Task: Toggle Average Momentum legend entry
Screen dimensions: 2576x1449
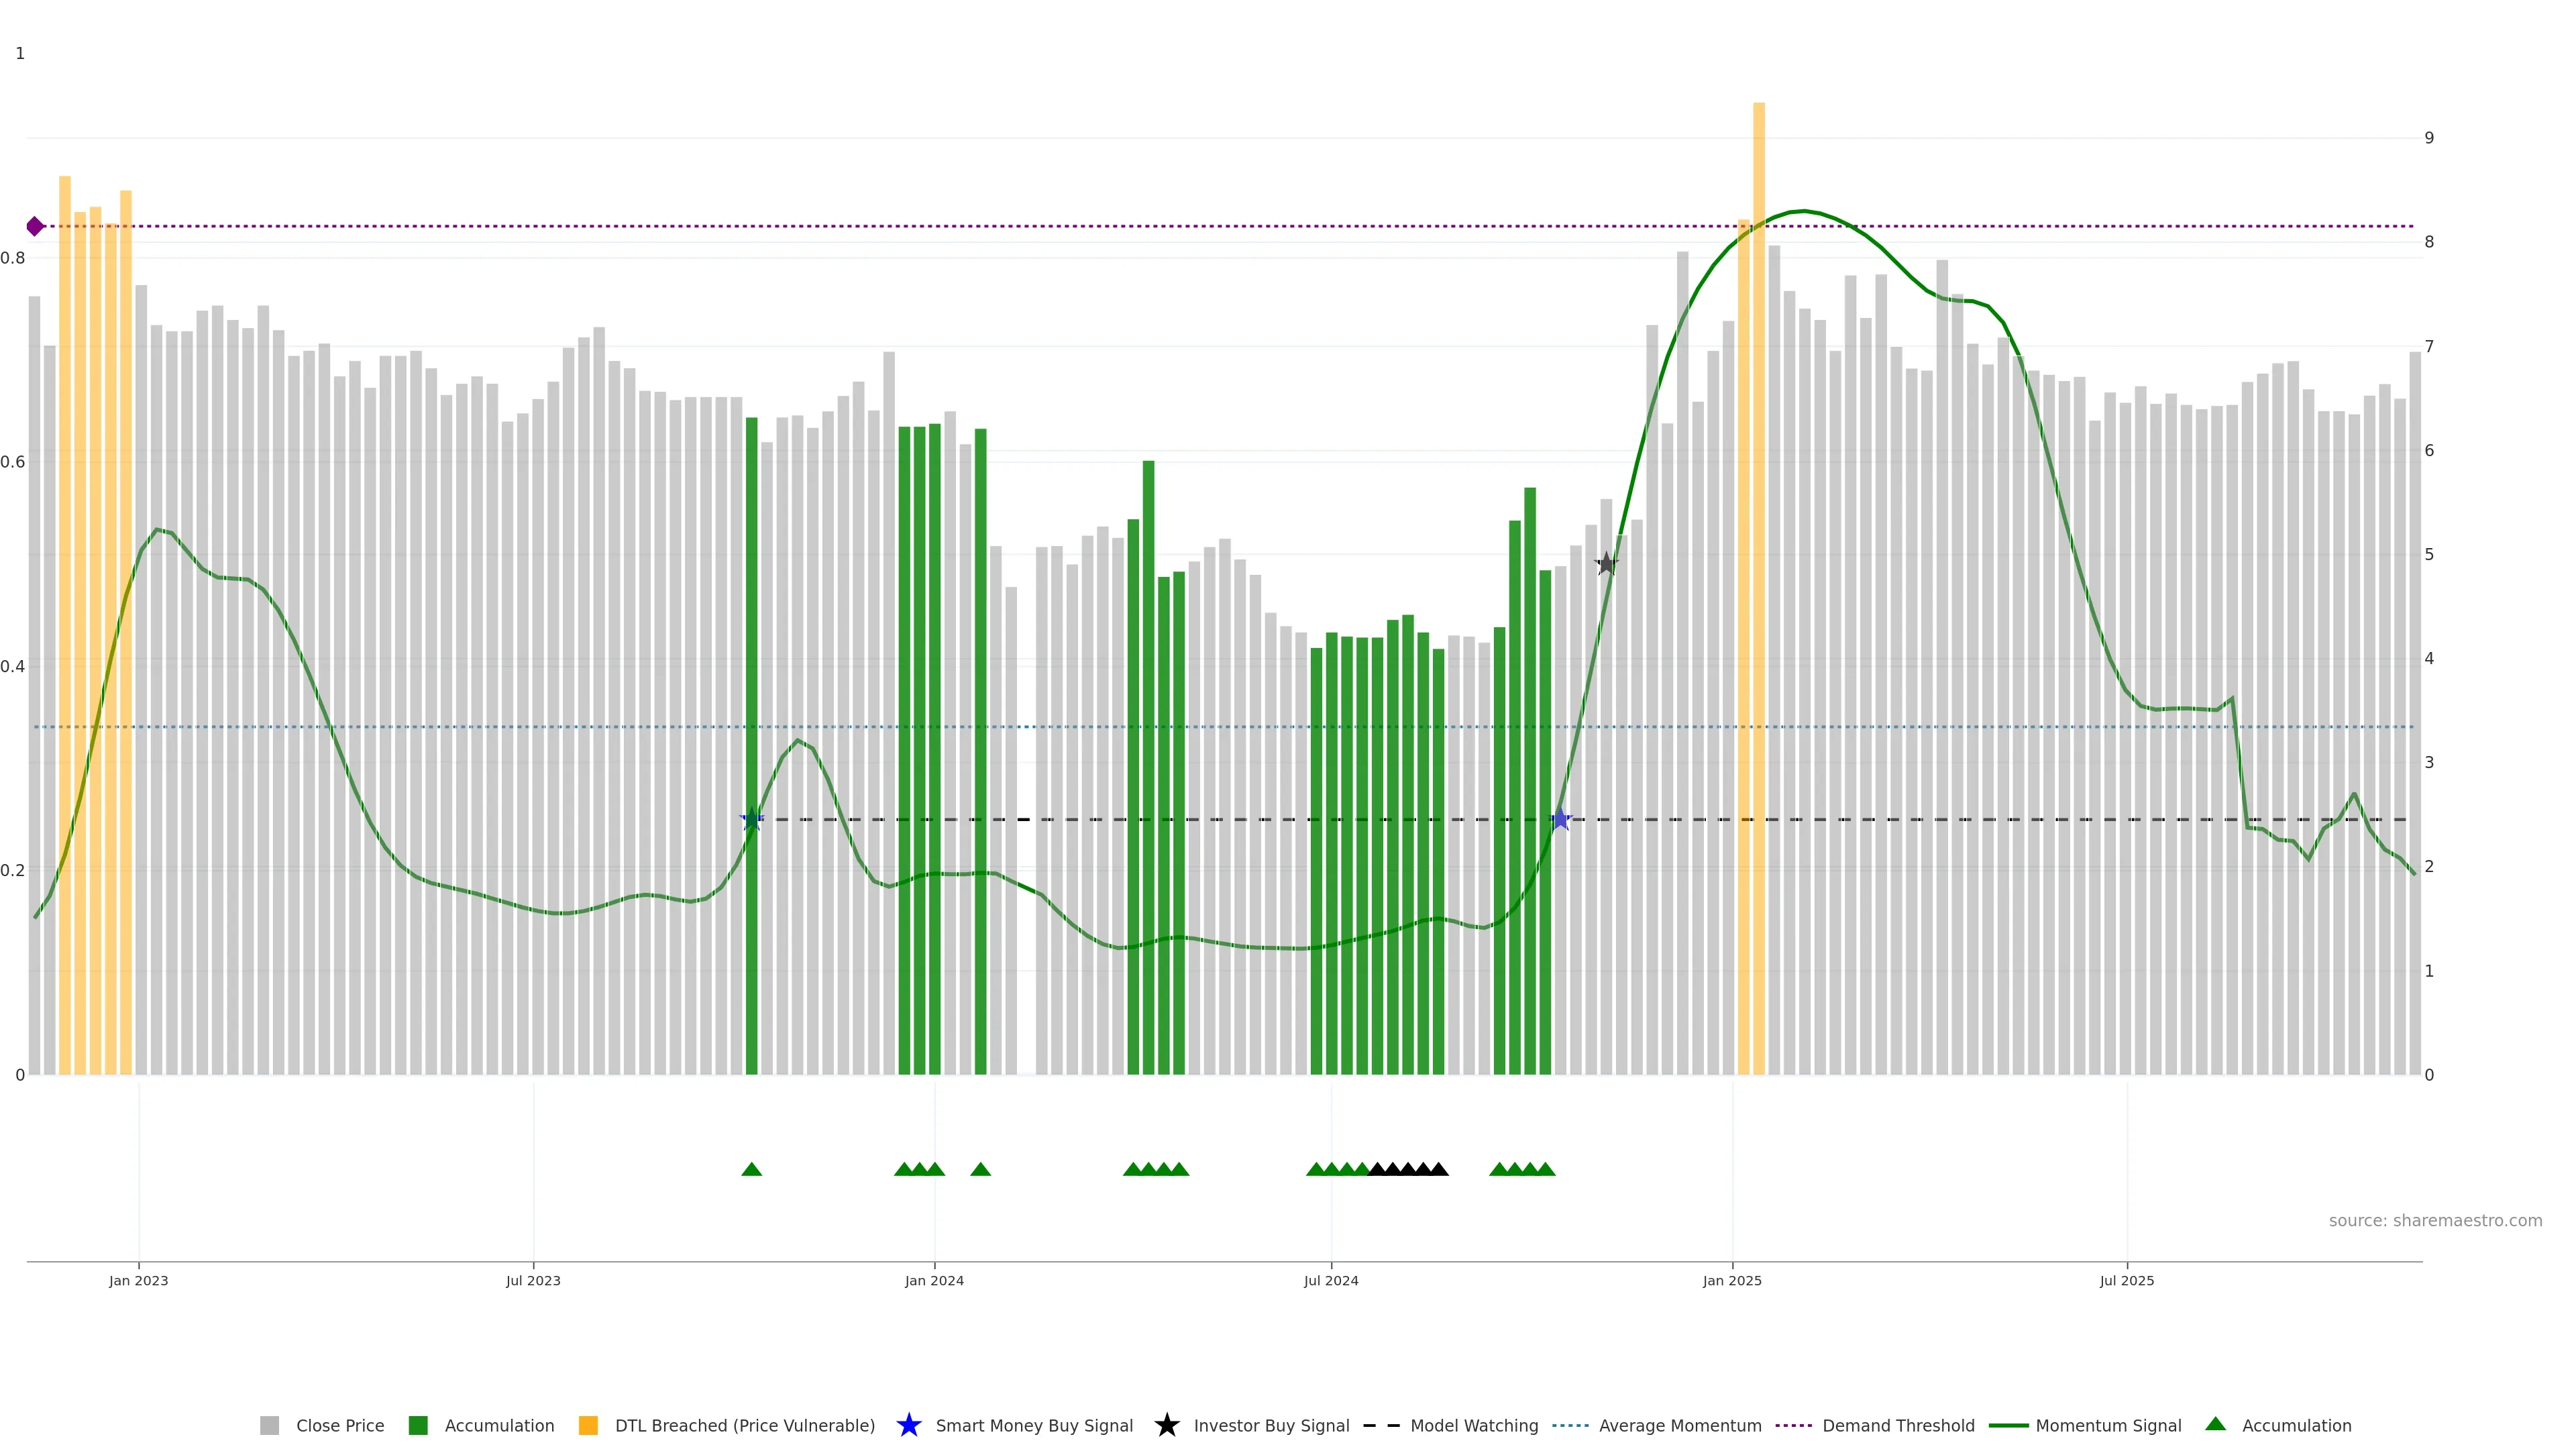Action: click(1679, 1425)
